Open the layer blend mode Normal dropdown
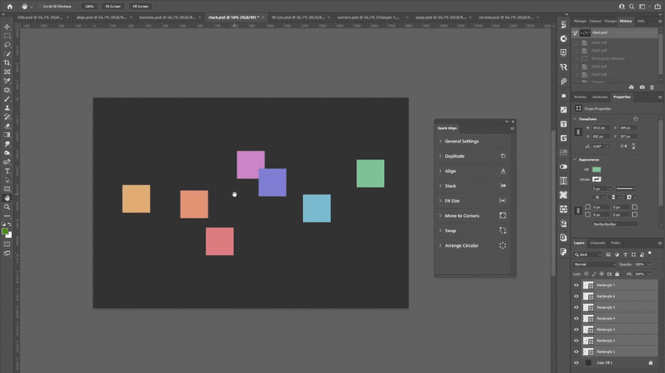 click(594, 264)
